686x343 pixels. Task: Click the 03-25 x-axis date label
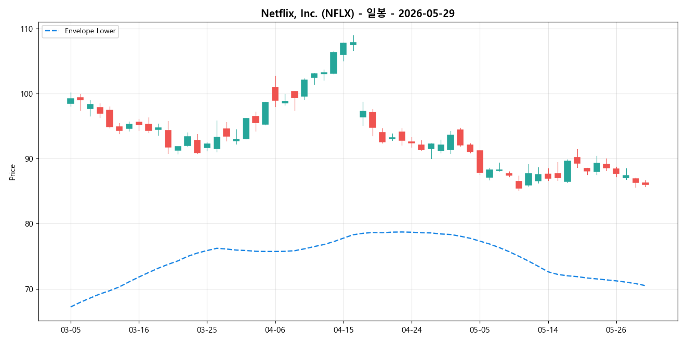click(x=207, y=329)
